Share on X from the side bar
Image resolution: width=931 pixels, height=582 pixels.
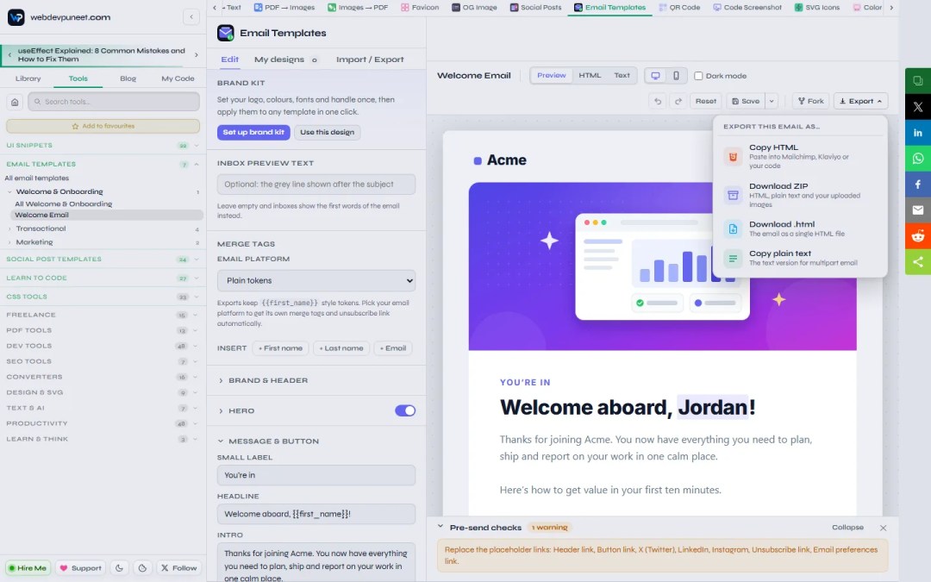[x=918, y=107]
